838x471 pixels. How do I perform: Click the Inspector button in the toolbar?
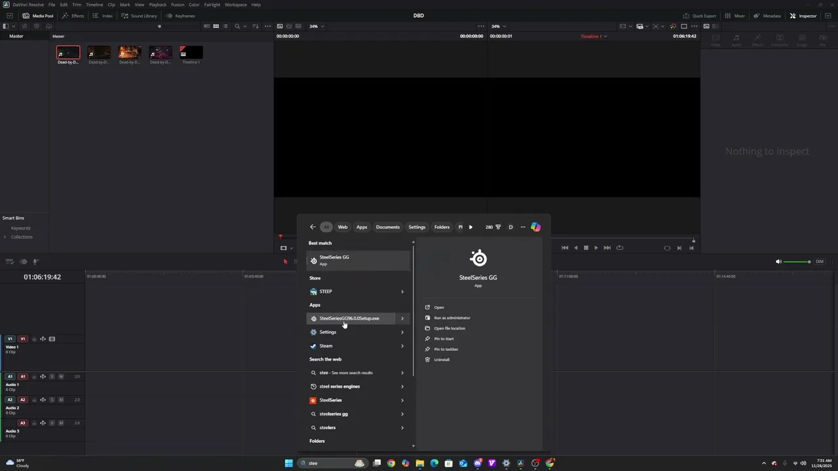click(803, 16)
